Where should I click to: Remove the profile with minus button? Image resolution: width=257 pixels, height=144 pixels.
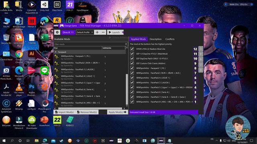[103, 32]
